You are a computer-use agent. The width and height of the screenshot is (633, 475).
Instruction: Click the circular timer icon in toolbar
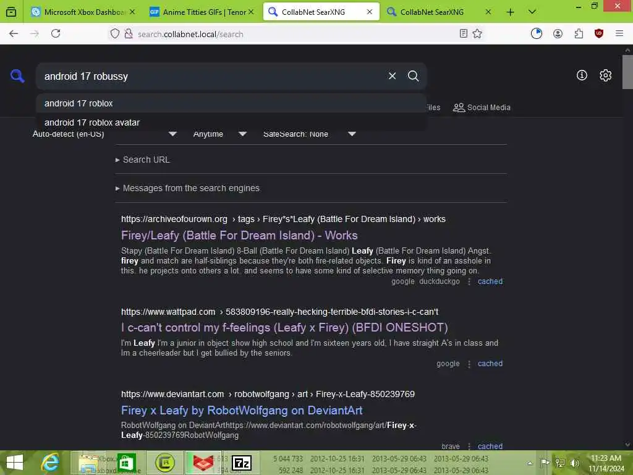pyautogui.click(x=537, y=33)
